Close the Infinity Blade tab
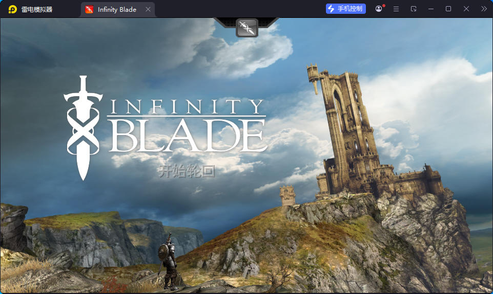This screenshot has height=294, width=493. tap(148, 9)
